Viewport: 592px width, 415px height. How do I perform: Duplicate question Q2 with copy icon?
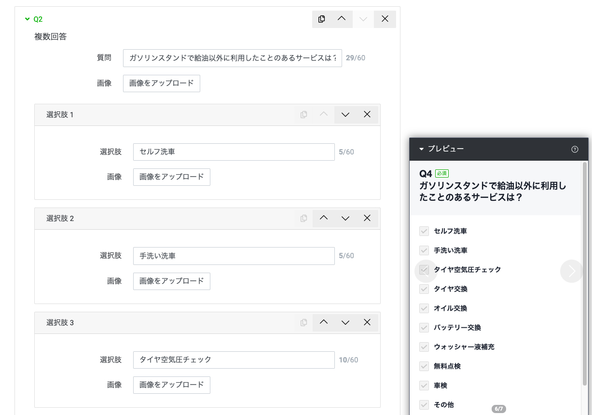(x=322, y=19)
